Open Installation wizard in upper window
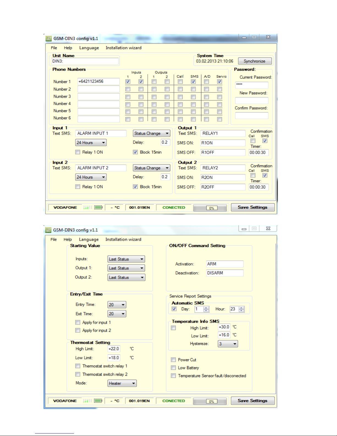 124,48
